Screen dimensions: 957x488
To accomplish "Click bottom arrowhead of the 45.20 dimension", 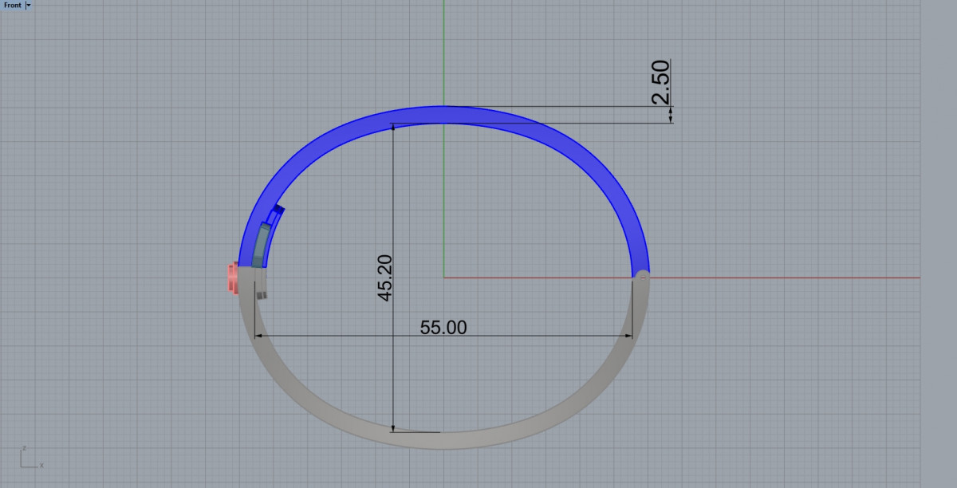I will [x=393, y=429].
